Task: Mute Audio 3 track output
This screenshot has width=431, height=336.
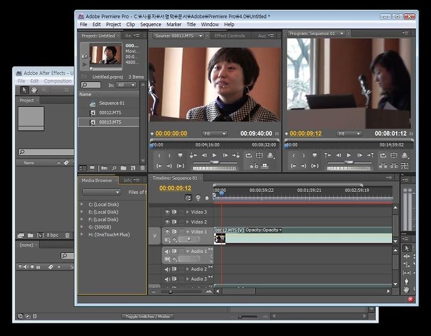Action: (x=167, y=279)
